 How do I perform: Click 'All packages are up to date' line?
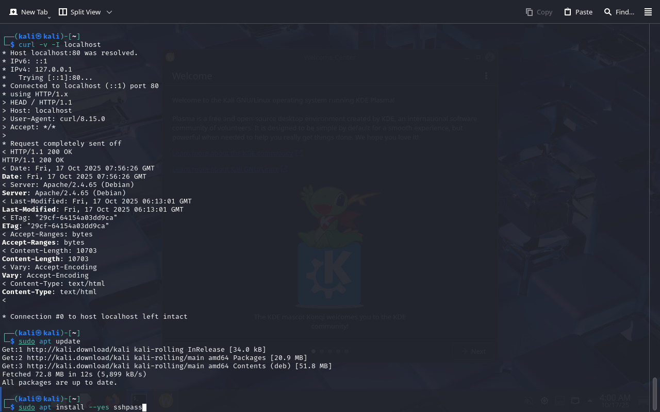tap(60, 383)
